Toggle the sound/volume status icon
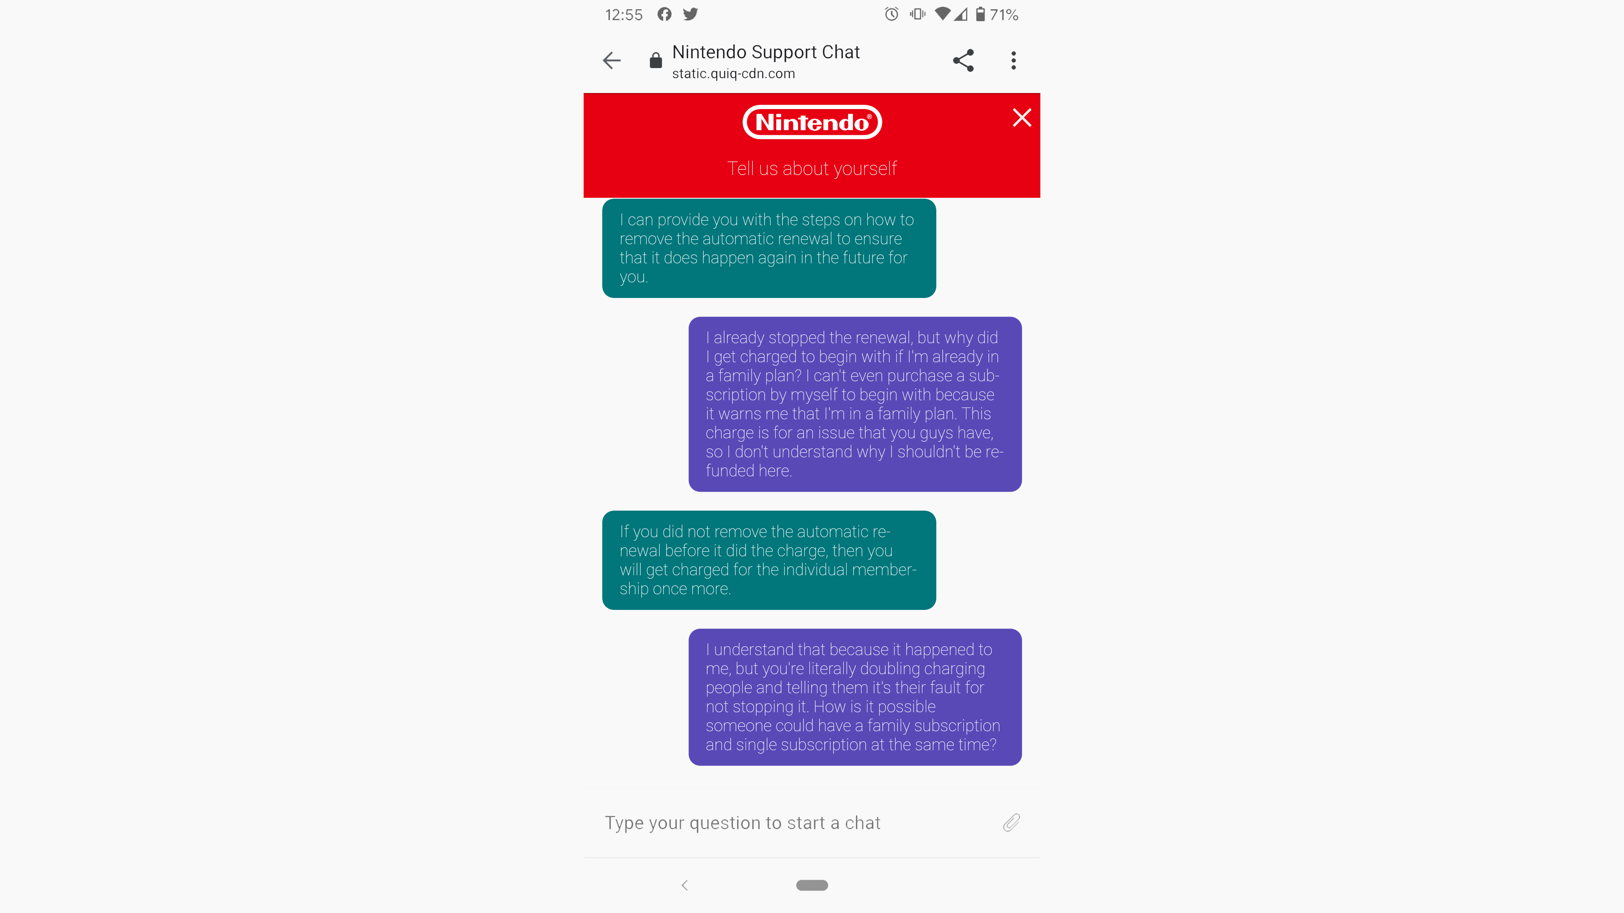This screenshot has height=913, width=1624. click(x=917, y=14)
